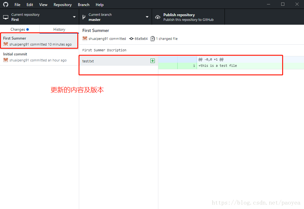Image resolution: width=304 pixels, height=209 pixels.
Task: Click line number 1 in diff gutter
Action: click(194, 66)
